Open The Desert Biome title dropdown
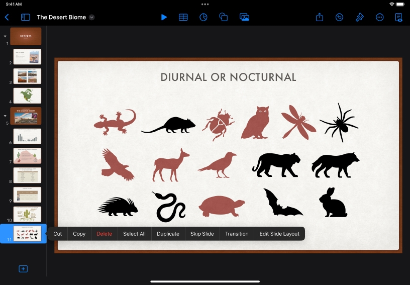 pyautogui.click(x=91, y=17)
